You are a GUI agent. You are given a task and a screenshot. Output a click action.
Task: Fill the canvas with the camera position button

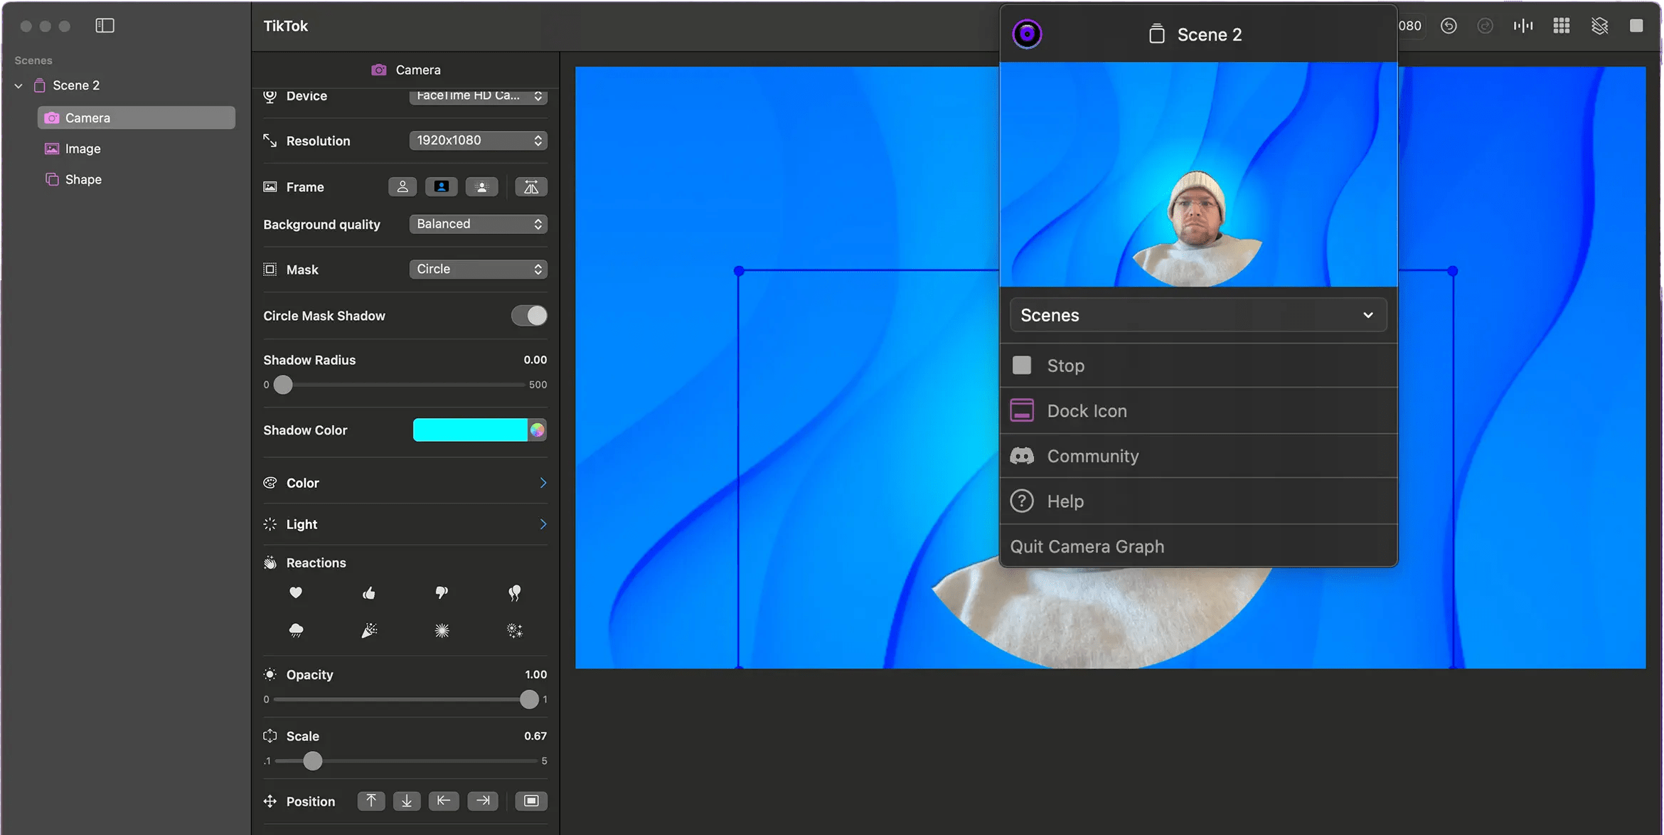(x=531, y=801)
